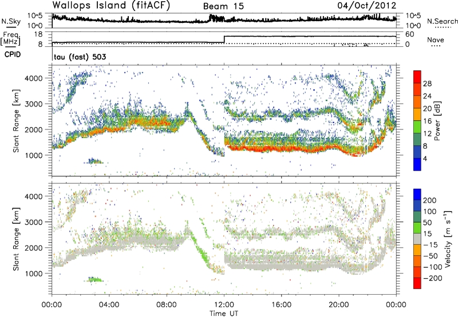Click the "4" label on the power colorbar
This screenshot has height=317, width=458.
pyautogui.click(x=425, y=158)
